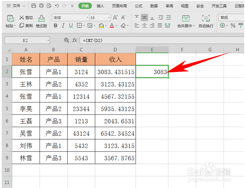The height and width of the screenshot is (188, 245).
Task: Copy selection with 复制 button
Action: [26, 26]
